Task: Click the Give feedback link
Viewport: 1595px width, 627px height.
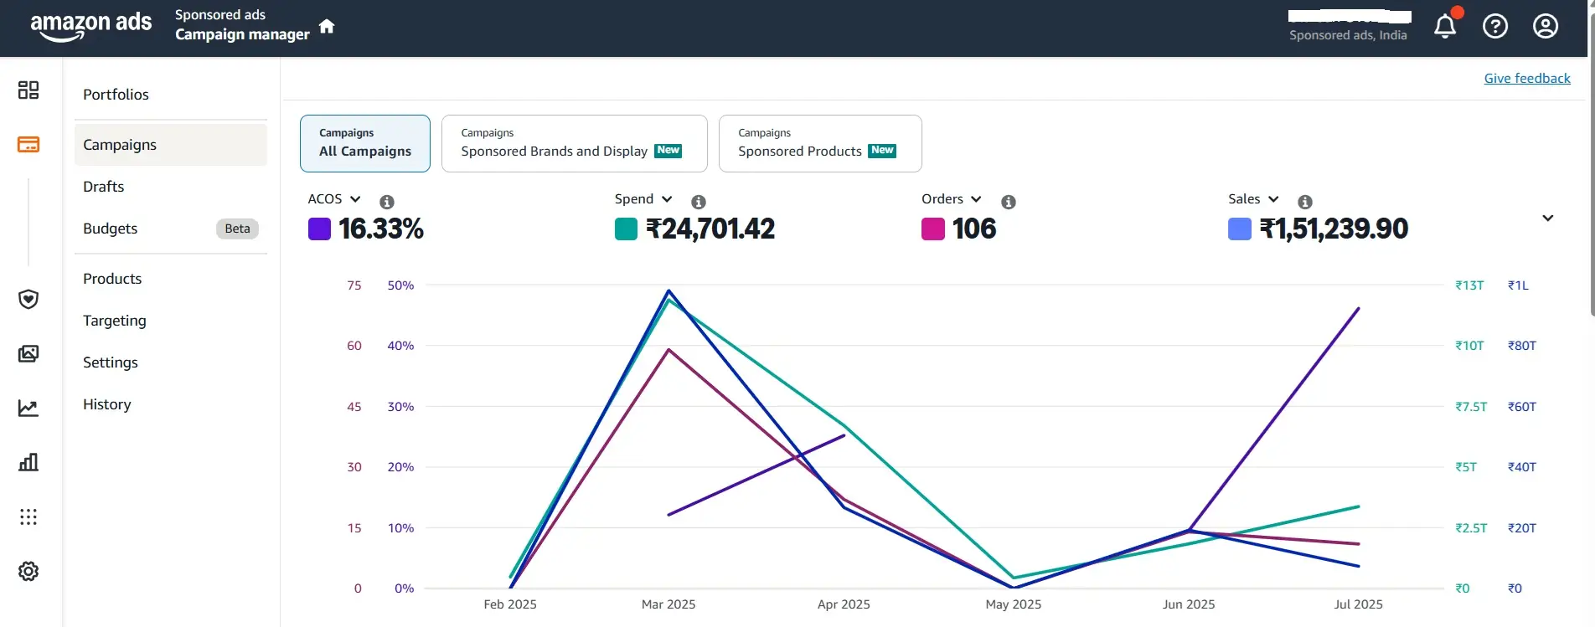Action: [1526, 79]
